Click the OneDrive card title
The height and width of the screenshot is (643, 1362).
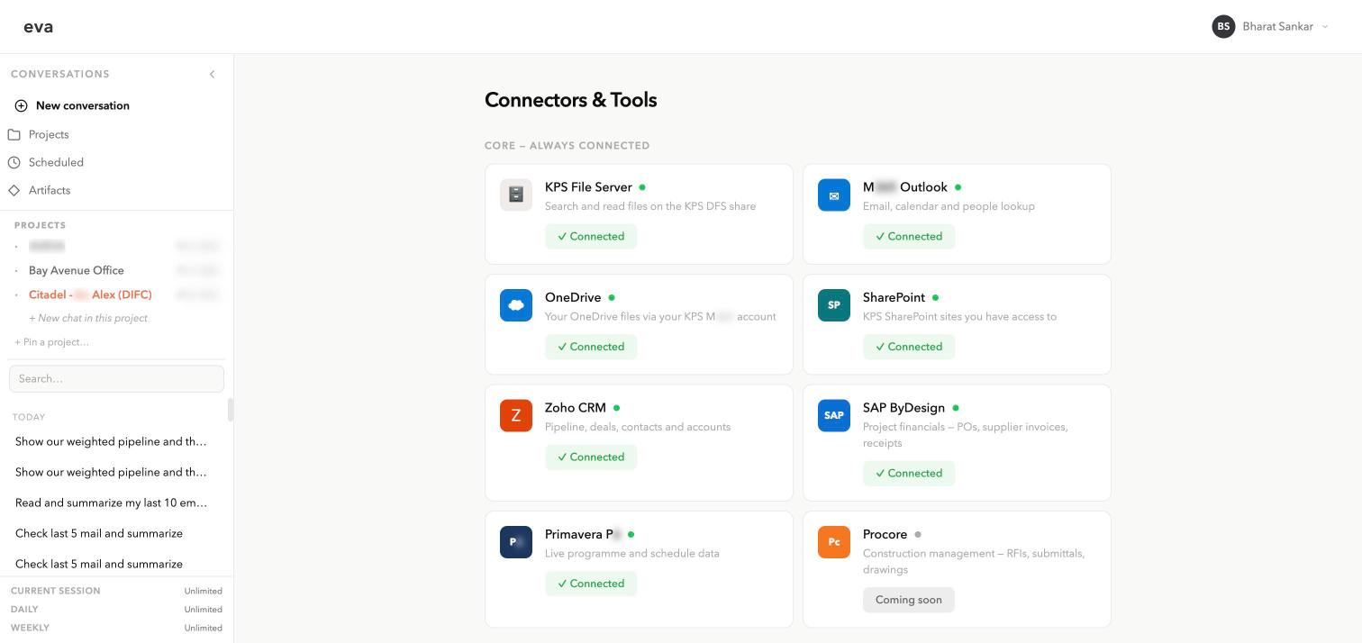point(573,297)
